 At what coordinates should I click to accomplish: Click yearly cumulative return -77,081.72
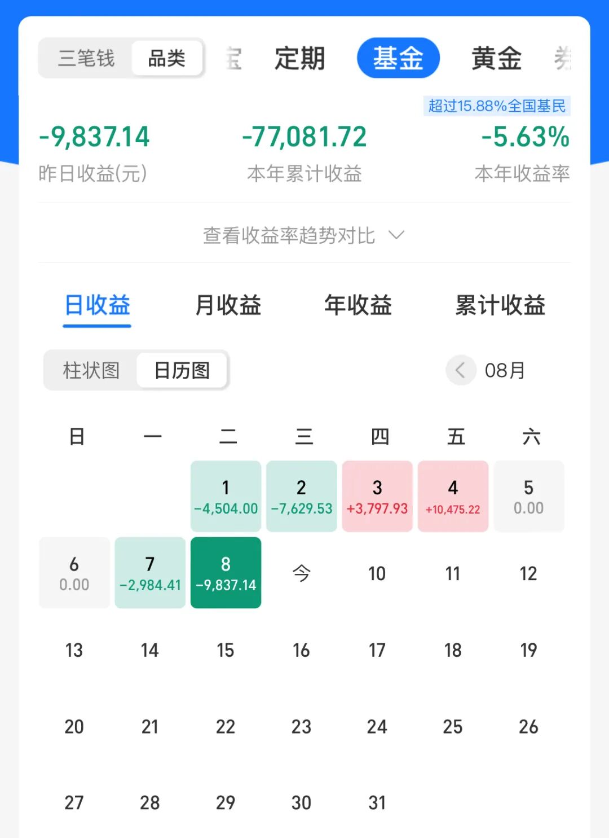click(x=304, y=137)
